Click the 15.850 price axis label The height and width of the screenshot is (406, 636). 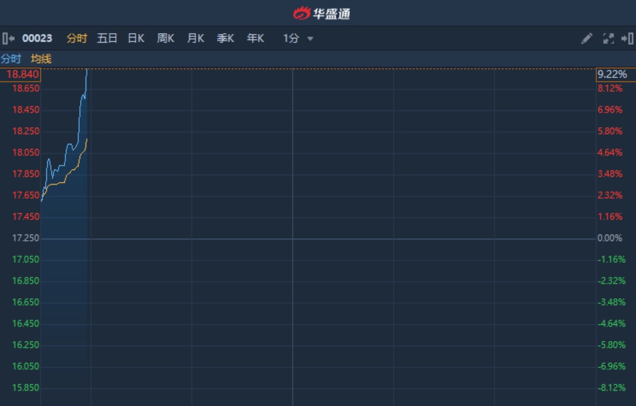pos(26,388)
